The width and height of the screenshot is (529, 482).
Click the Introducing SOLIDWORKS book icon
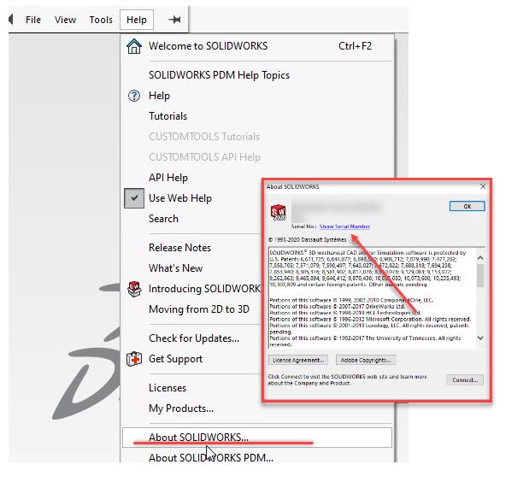[133, 289]
